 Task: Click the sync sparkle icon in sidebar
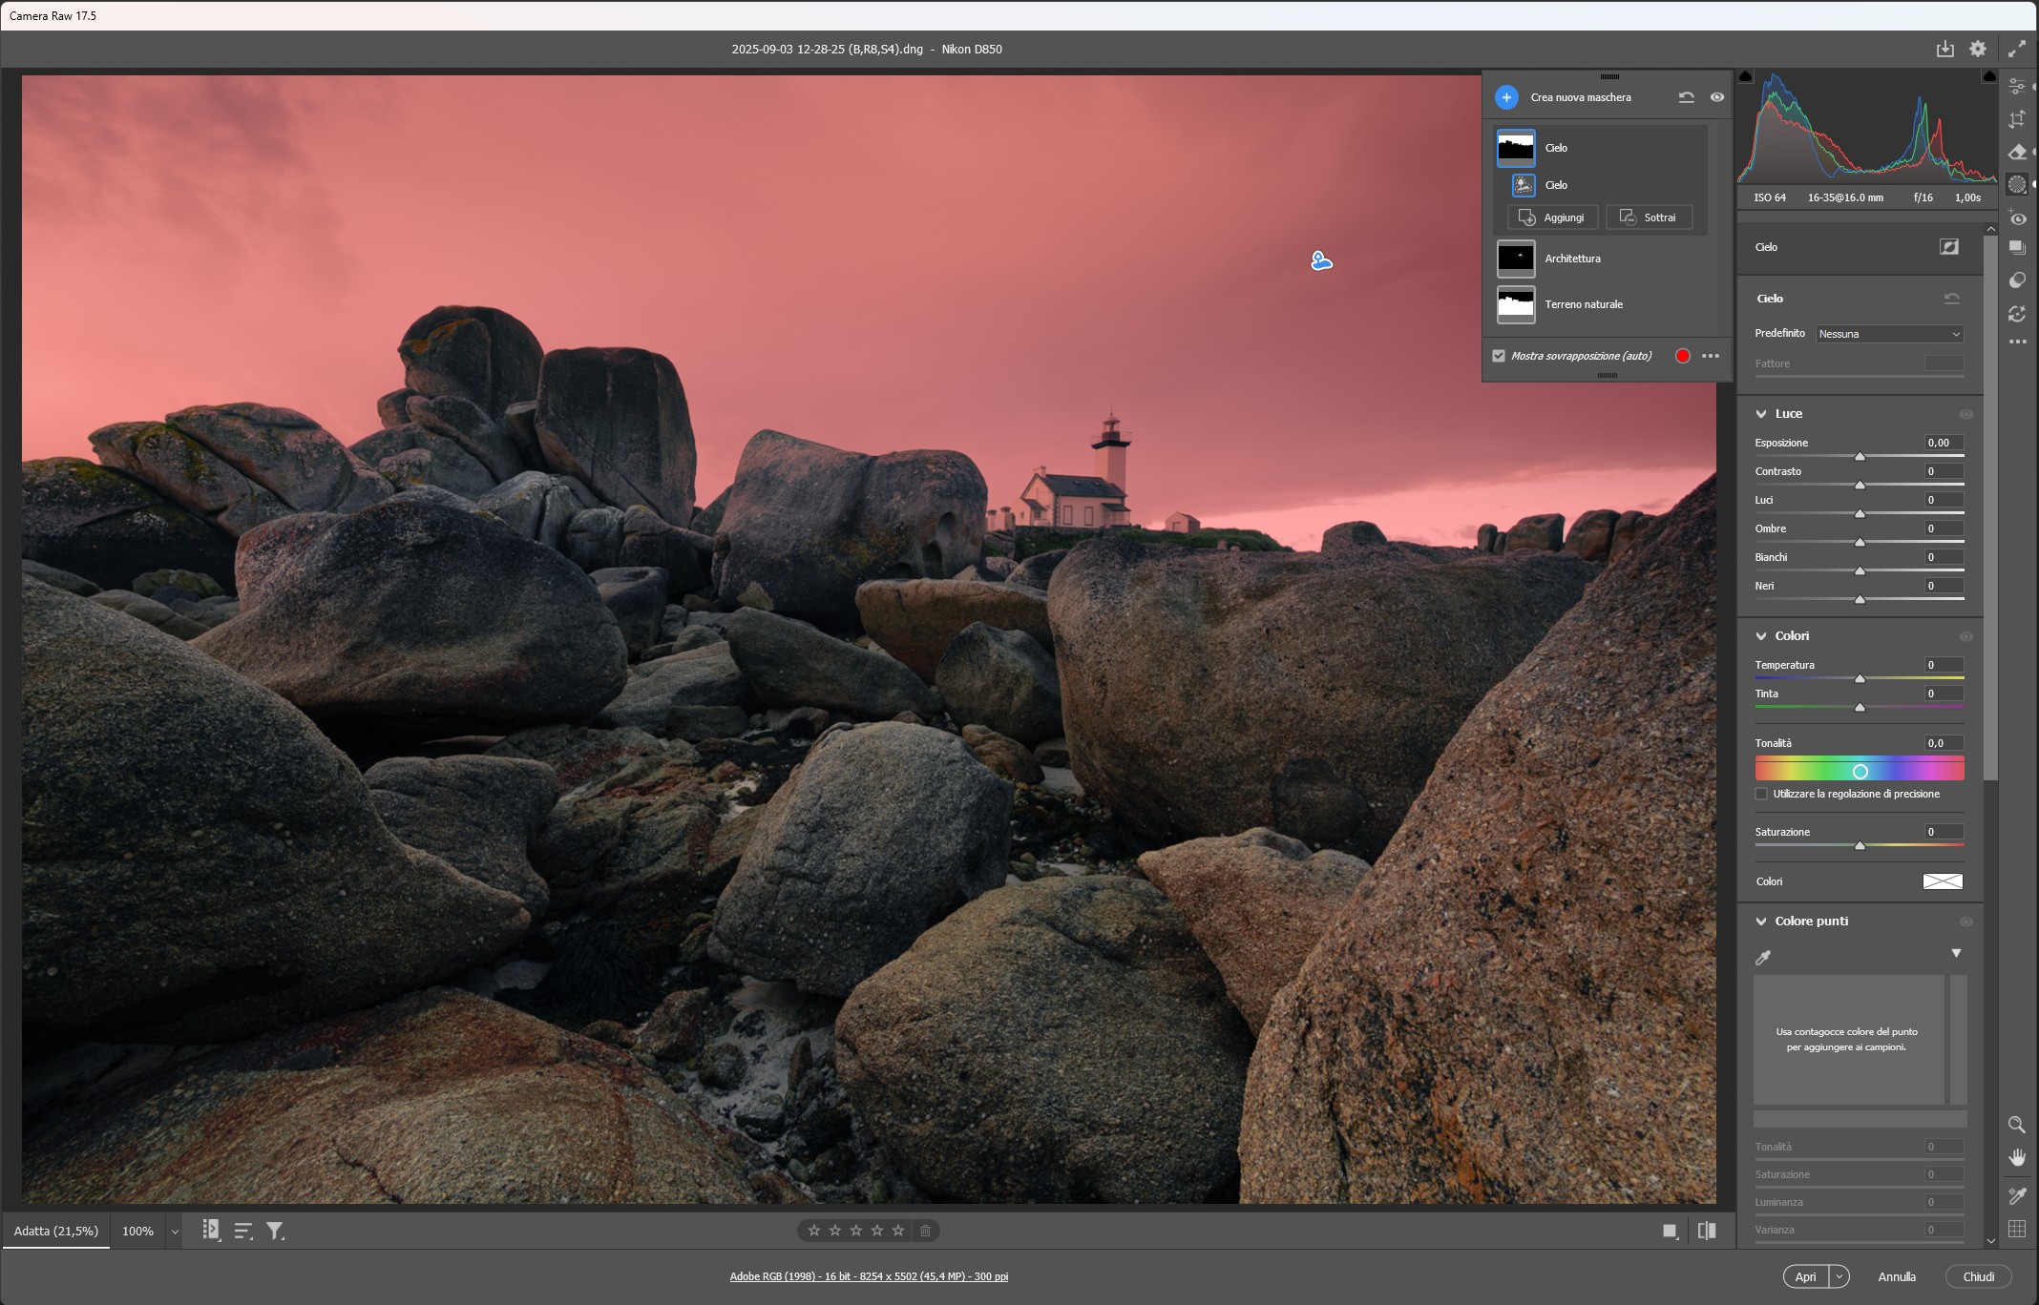2016,313
